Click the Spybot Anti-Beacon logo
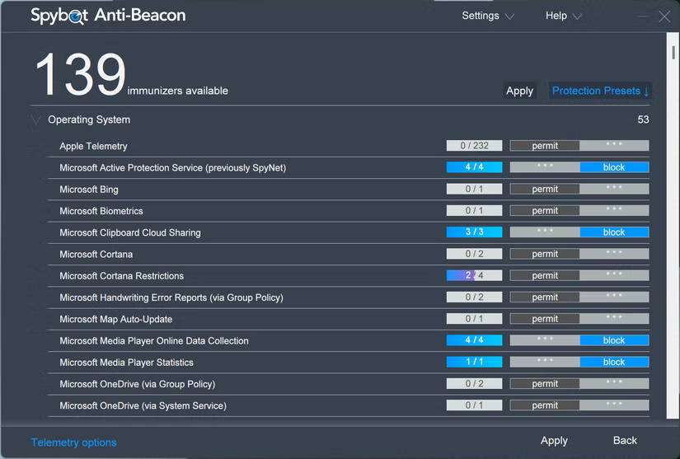The width and height of the screenshot is (680, 459). [x=108, y=16]
